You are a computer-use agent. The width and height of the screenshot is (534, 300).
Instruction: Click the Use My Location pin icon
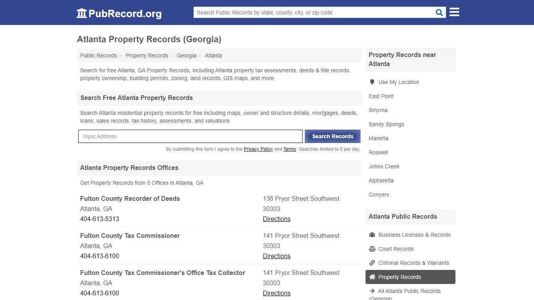[372, 82]
